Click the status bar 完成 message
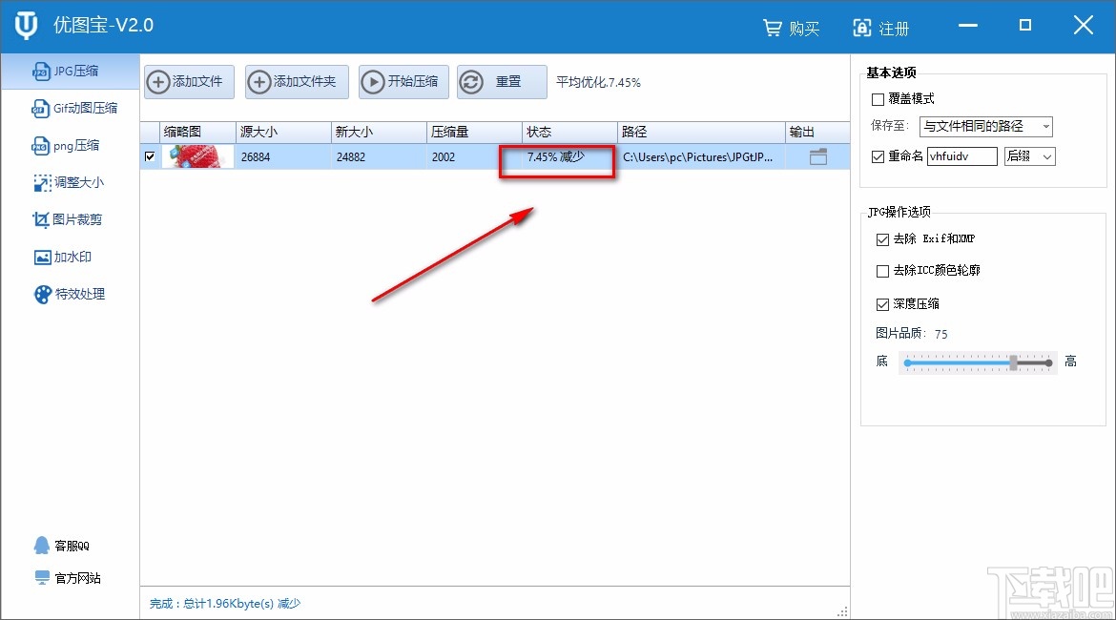 [225, 604]
